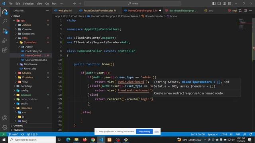Open Run and Debug view
The width and height of the screenshot is (255, 143).
(x=5, y=41)
